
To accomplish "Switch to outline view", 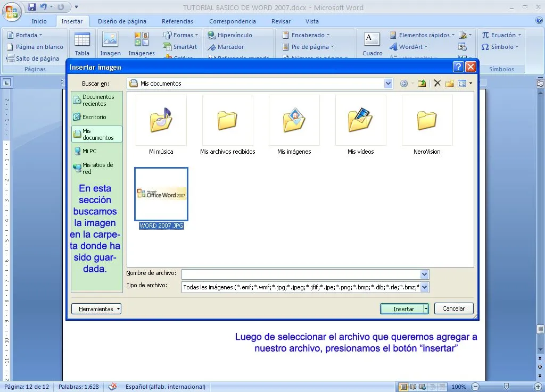I will click(432, 387).
